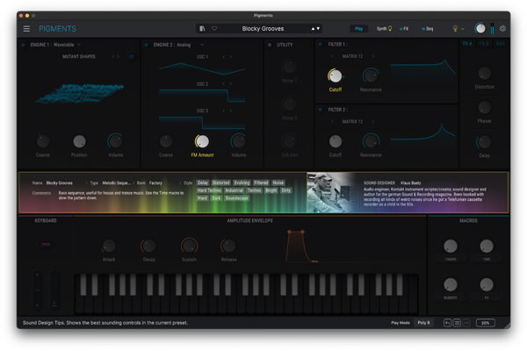527x351 pixels.
Task: Click the Industrial style tag
Action: coord(234,190)
